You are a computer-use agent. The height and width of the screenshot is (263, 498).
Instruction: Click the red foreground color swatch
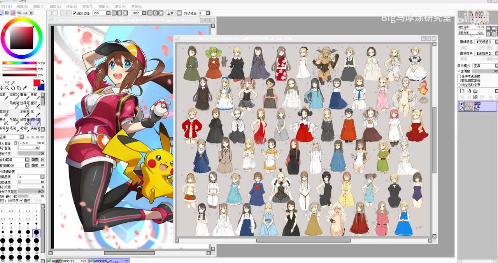37,83
